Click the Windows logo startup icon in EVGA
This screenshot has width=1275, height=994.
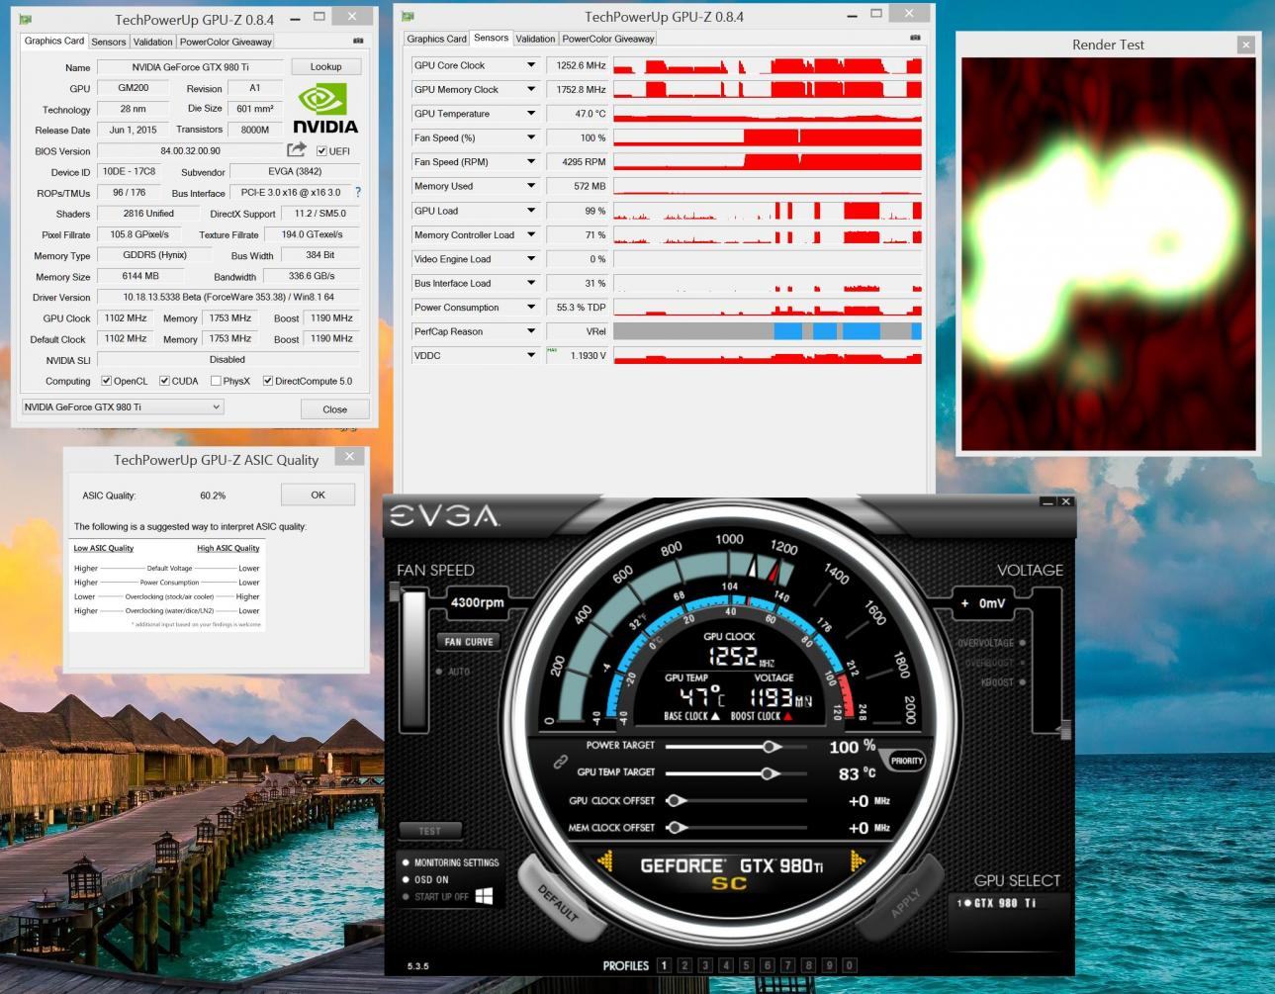(x=484, y=896)
